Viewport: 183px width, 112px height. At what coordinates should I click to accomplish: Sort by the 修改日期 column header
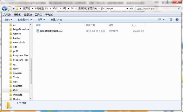90,25
